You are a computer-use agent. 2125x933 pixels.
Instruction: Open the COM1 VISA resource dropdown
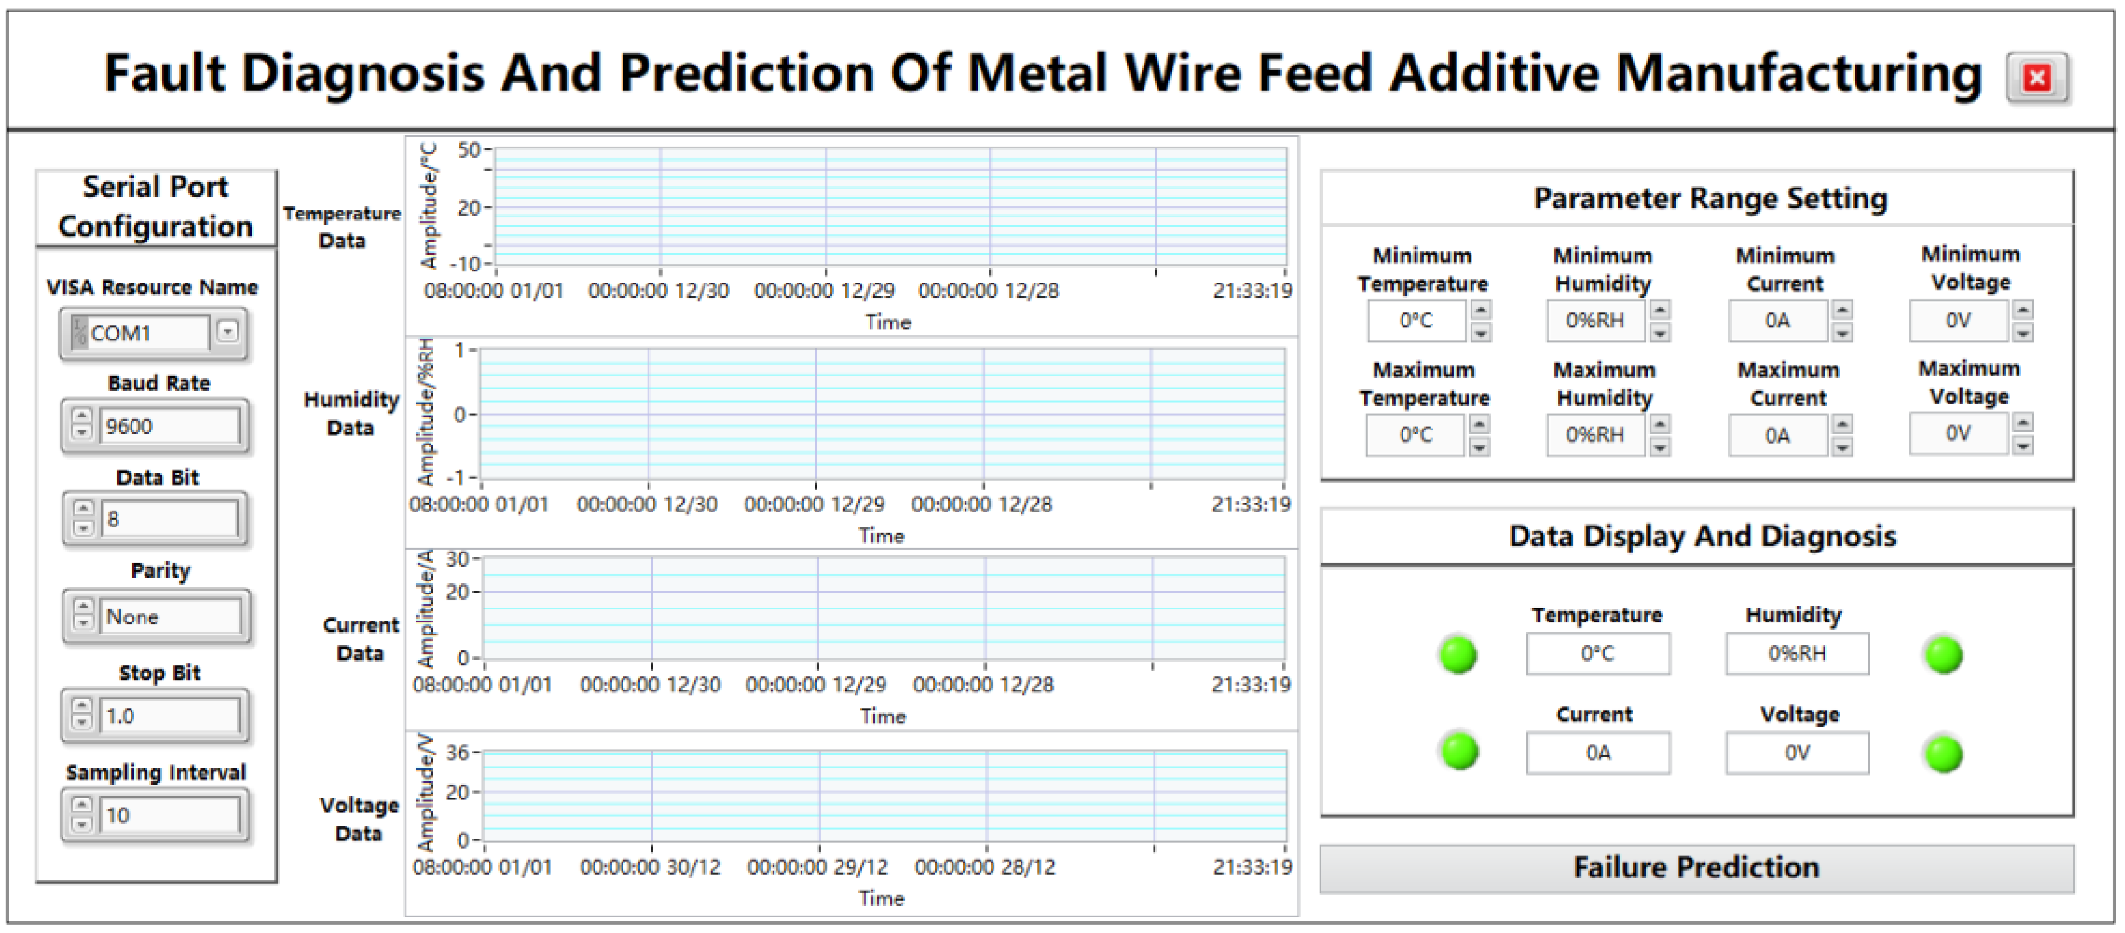pos(227,331)
